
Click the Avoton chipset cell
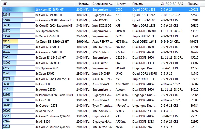[120, 90]
